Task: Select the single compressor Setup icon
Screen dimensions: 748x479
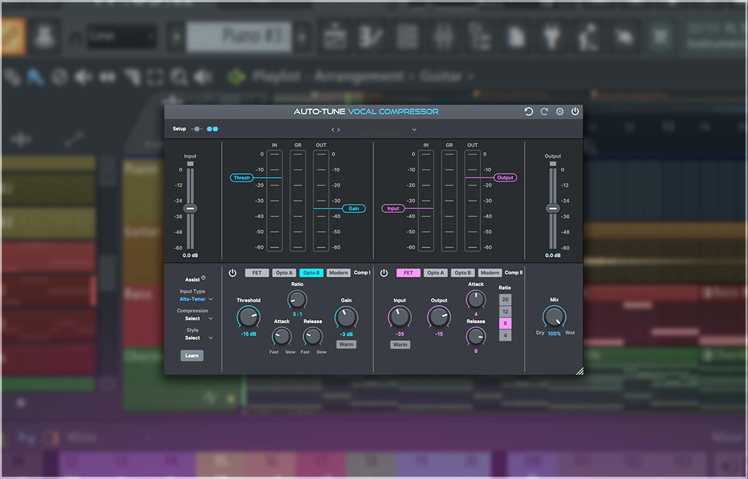Action: pyautogui.click(x=197, y=129)
